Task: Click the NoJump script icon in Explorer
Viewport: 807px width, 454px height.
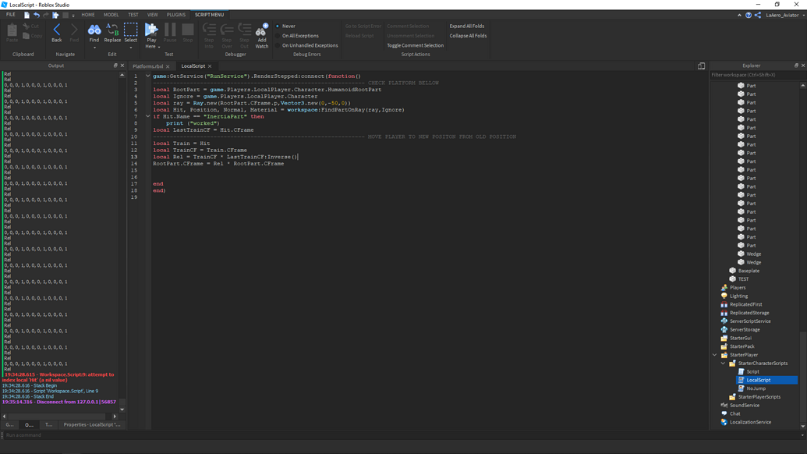Action: click(742, 388)
